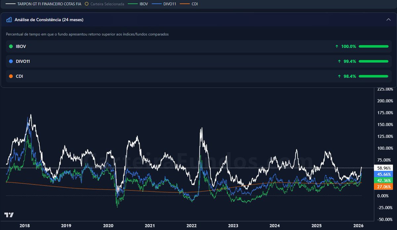The height and width of the screenshot is (230, 397).
Task: Click the 2024 label on the time axis
Action: (x=275, y=226)
